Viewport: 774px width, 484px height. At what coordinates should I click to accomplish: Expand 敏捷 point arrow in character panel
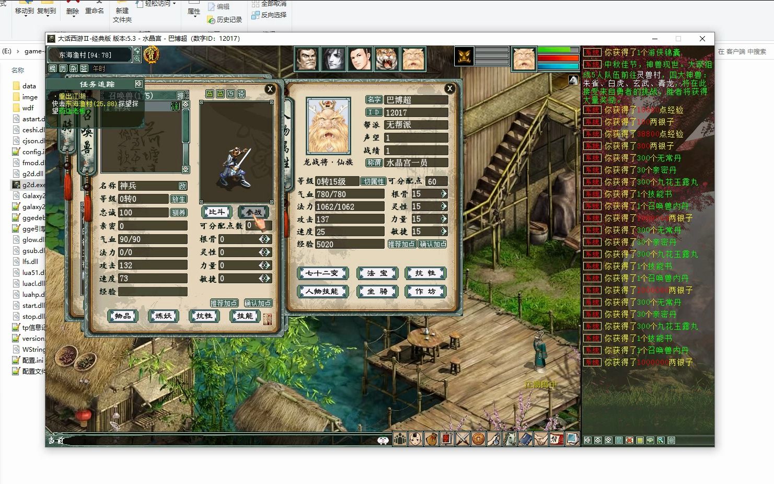[444, 232]
